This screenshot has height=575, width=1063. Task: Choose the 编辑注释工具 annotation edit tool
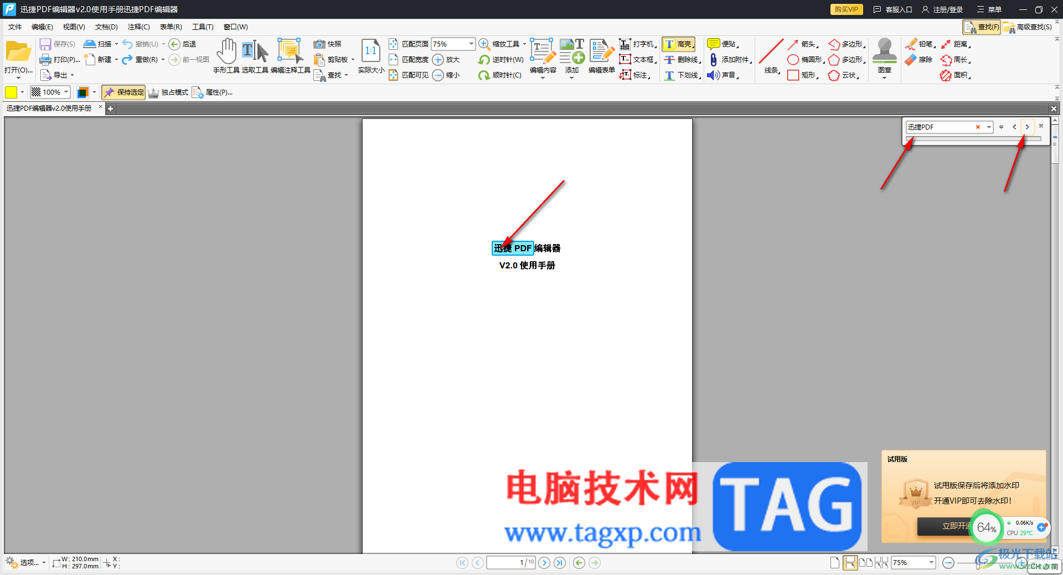[x=290, y=56]
